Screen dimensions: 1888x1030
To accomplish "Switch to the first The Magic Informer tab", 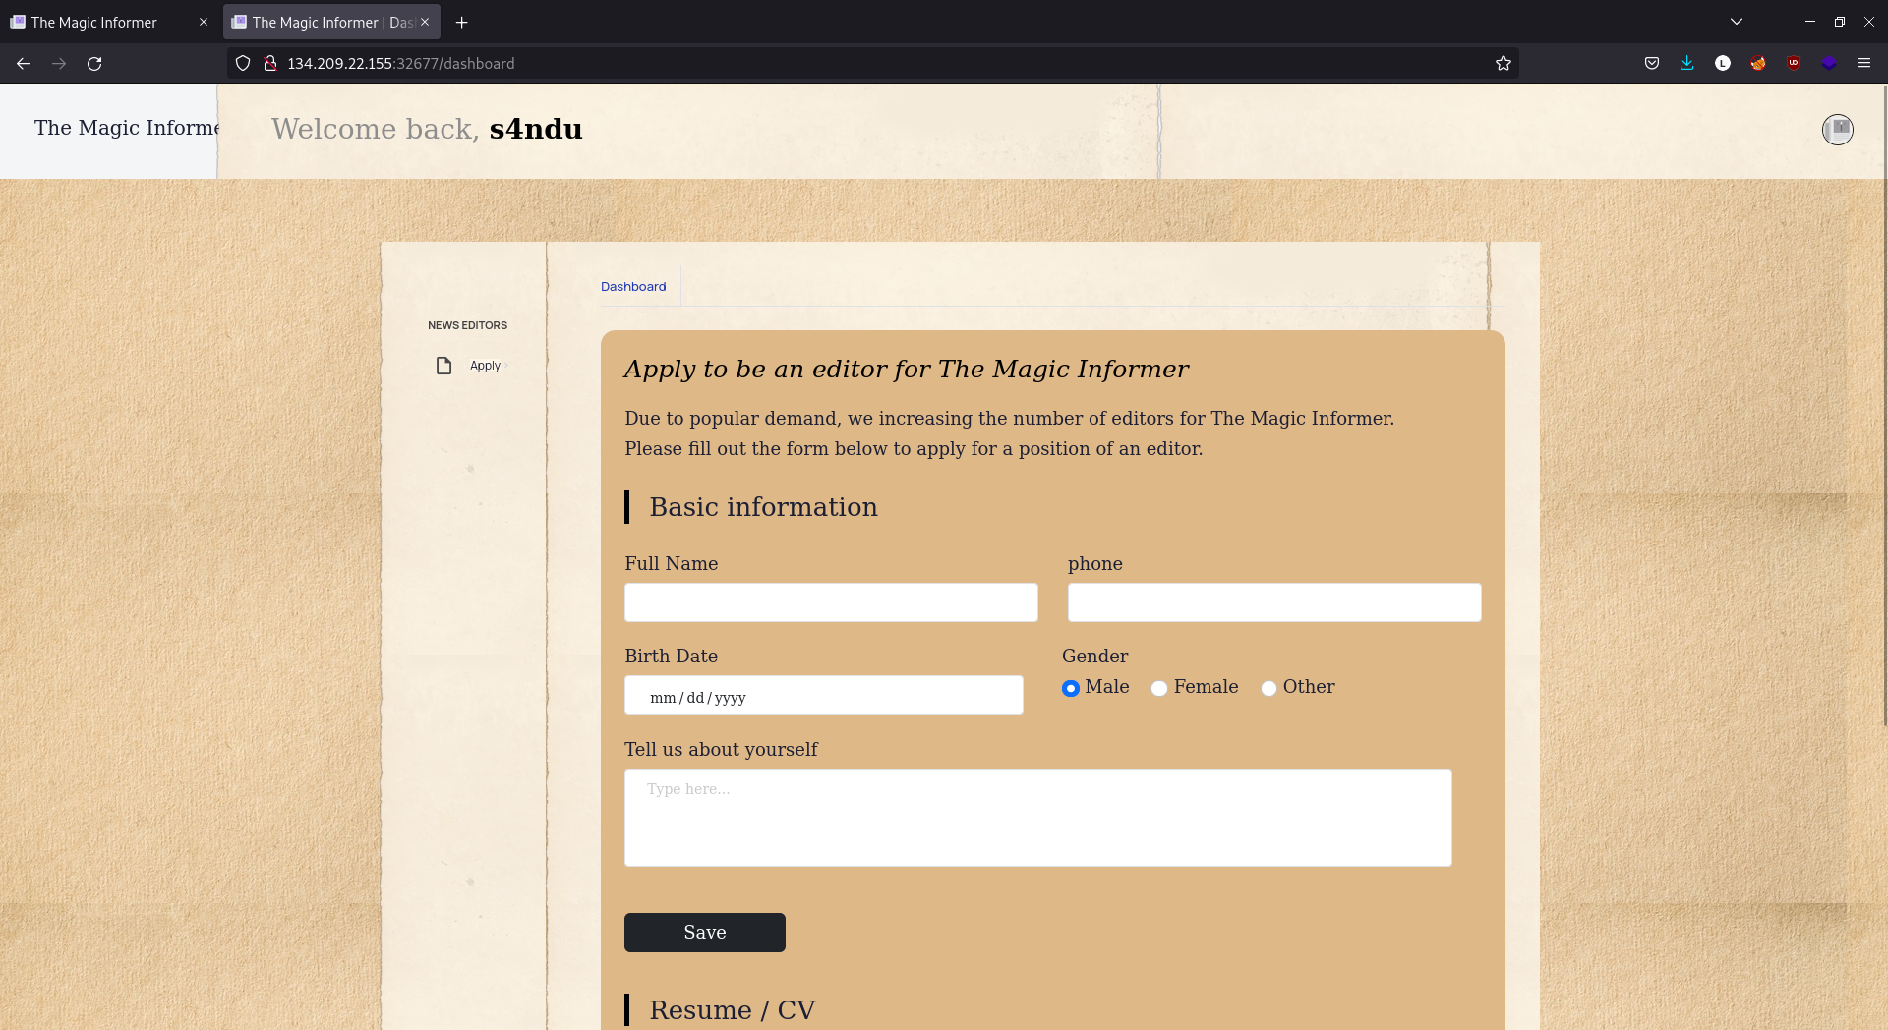I will tap(108, 22).
